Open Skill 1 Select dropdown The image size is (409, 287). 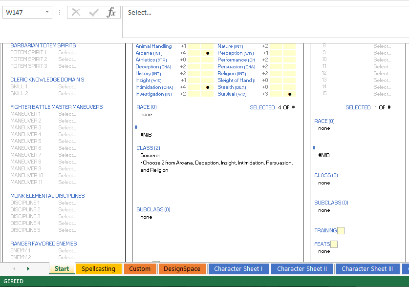[x=67, y=86]
